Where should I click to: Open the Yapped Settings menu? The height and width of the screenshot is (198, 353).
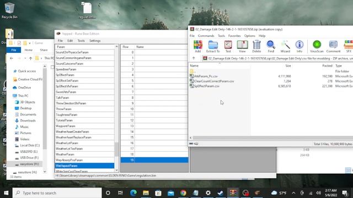(95, 41)
